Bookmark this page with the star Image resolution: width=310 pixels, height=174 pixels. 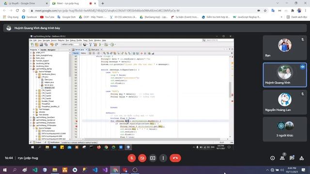click(x=265, y=11)
